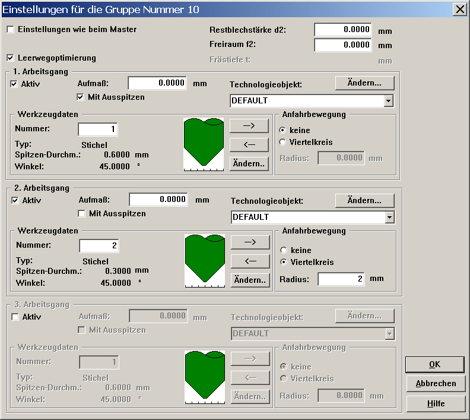Screen dimensions: 470x420
Task: Click previous tool arrow in 1. Arbeitsgang
Action: [249, 144]
